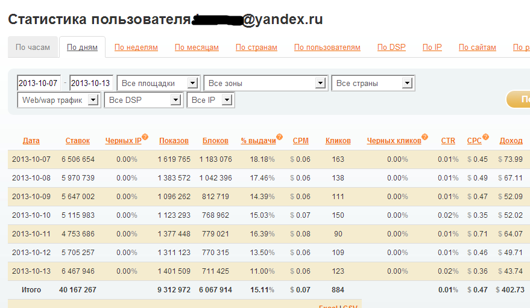
Task: Click the orange button right of filters
Action: (x=519, y=99)
